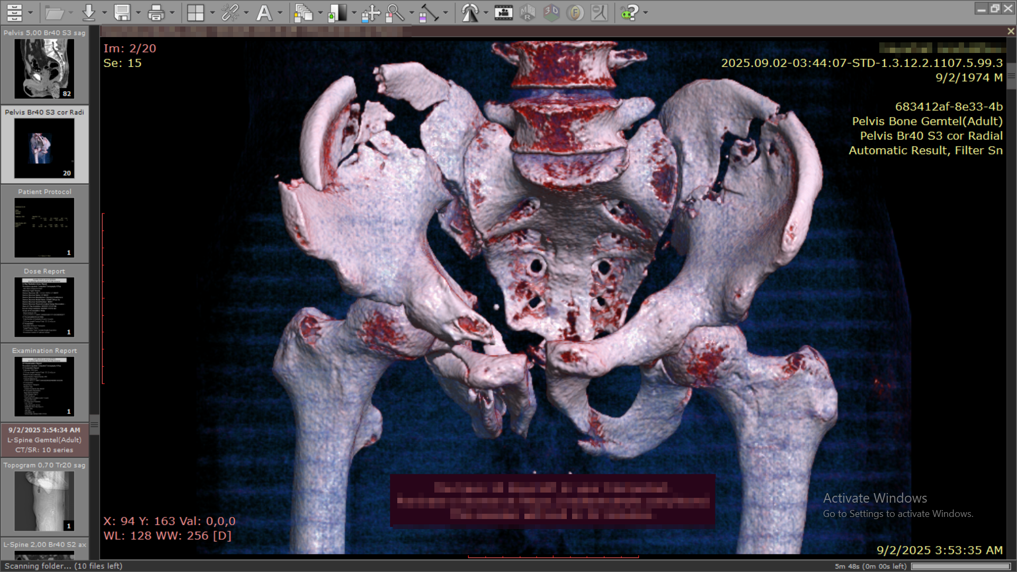Expand the series sync dropdown arrow
The height and width of the screenshot is (572, 1017).
tap(246, 12)
